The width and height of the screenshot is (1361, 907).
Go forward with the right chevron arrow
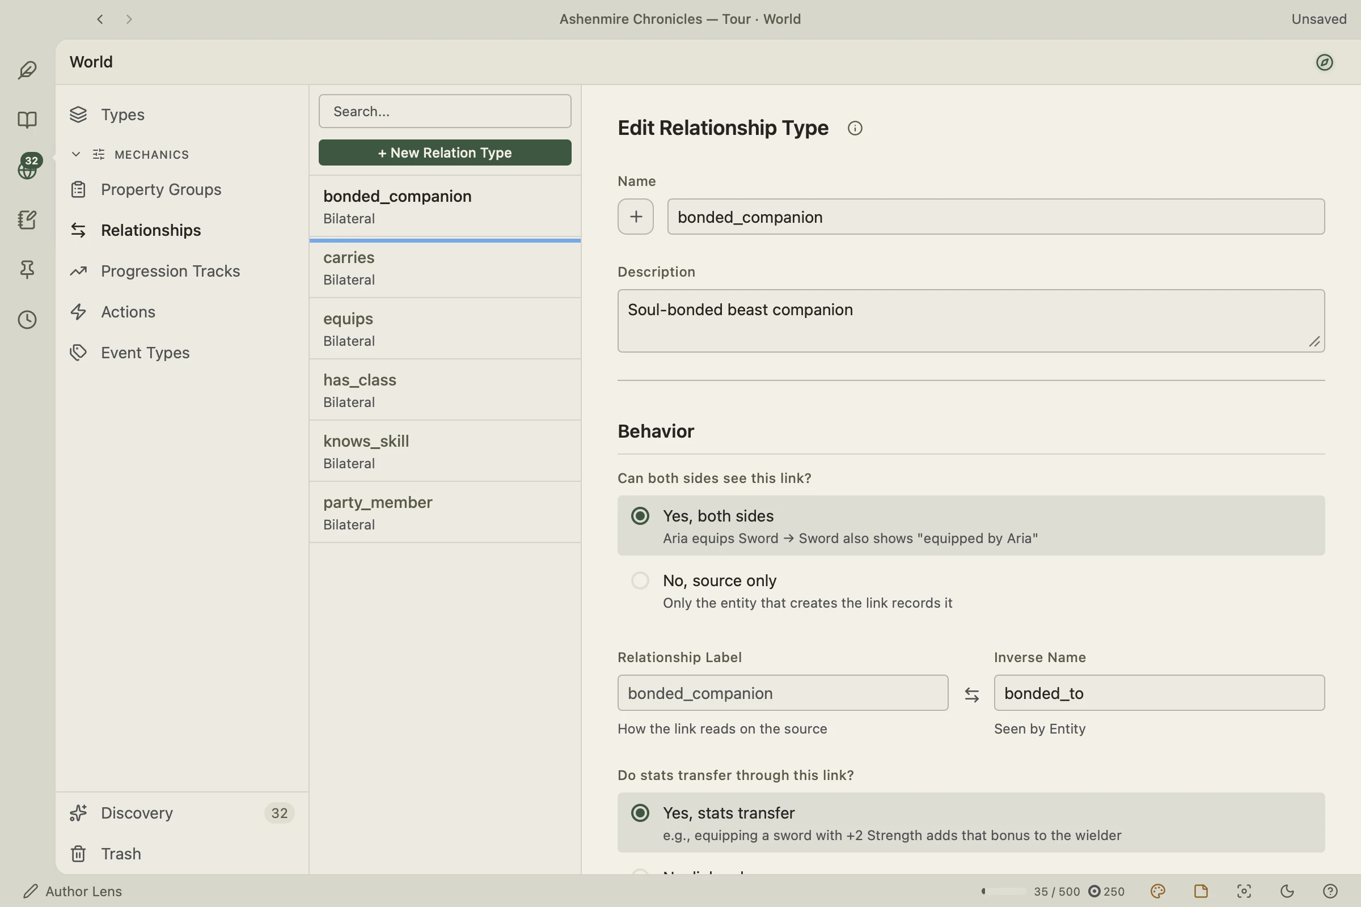tap(129, 19)
